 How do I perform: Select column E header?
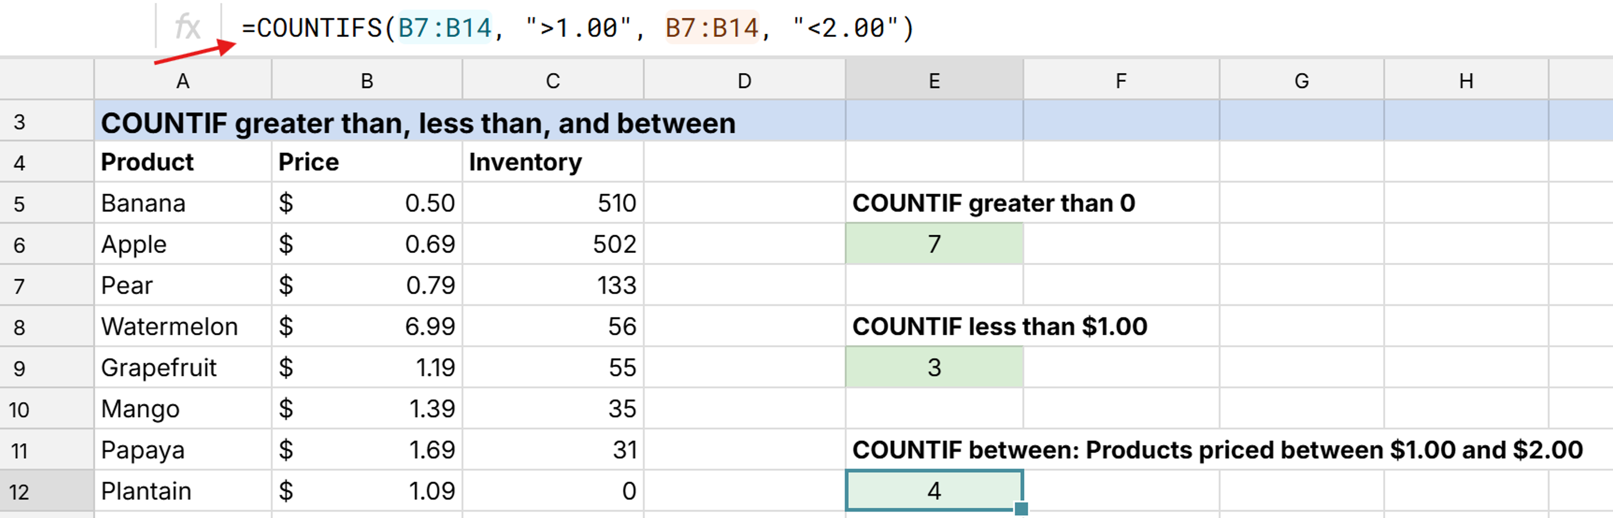[934, 80]
